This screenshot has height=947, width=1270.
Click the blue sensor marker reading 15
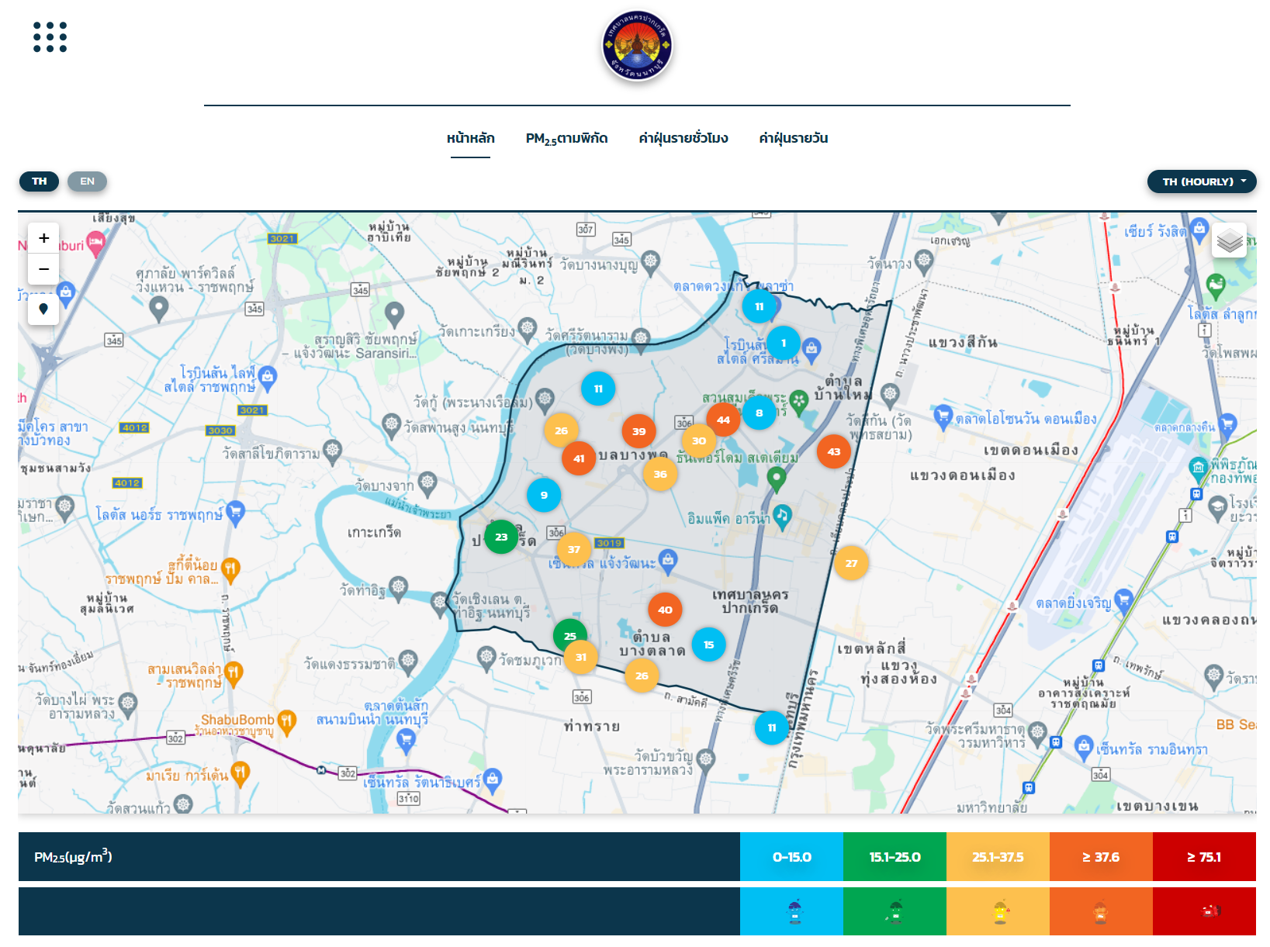point(708,645)
